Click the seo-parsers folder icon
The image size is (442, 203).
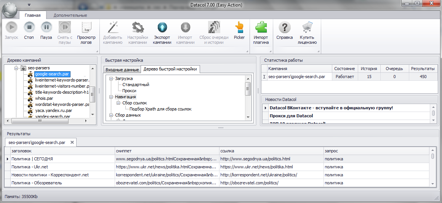coord(23,68)
